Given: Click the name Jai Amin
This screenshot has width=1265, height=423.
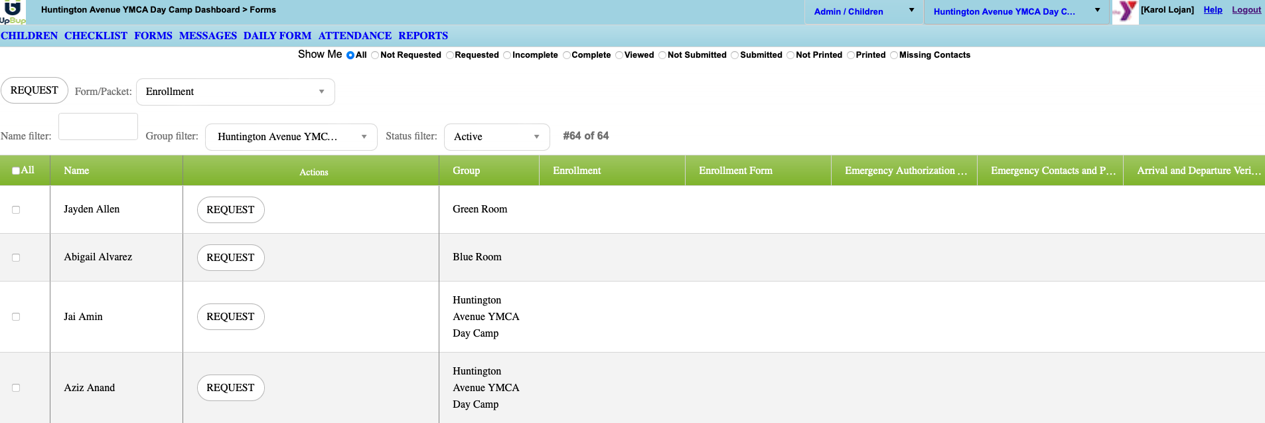Looking at the screenshot, I should (83, 317).
